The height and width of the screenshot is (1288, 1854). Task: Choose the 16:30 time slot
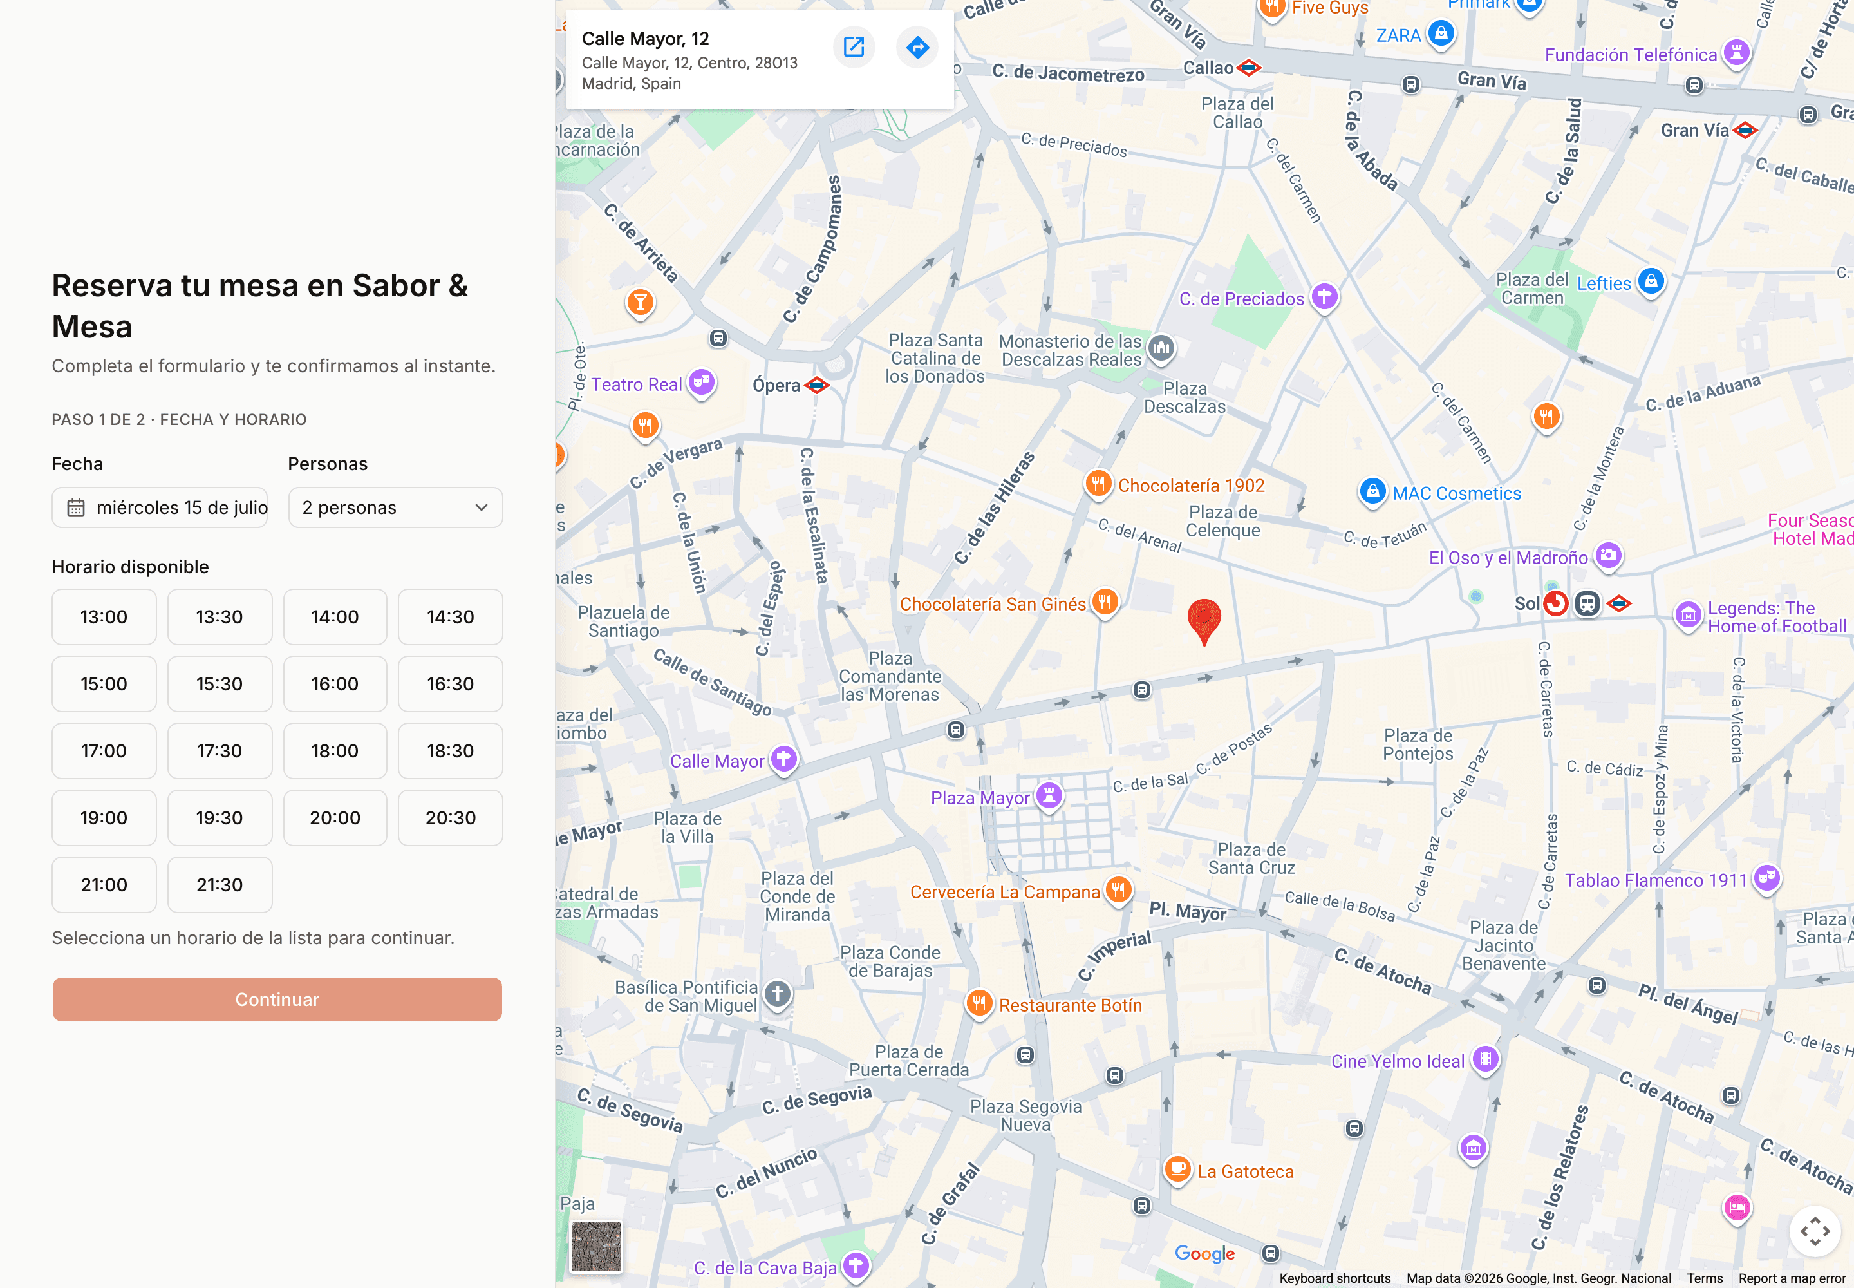(x=450, y=683)
